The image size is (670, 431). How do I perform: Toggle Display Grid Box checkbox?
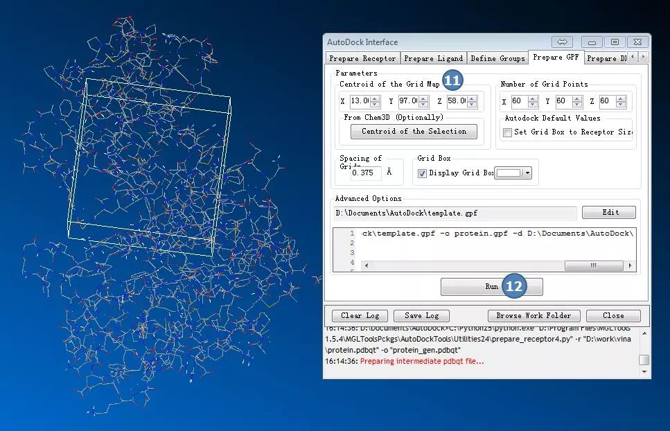[x=422, y=173]
